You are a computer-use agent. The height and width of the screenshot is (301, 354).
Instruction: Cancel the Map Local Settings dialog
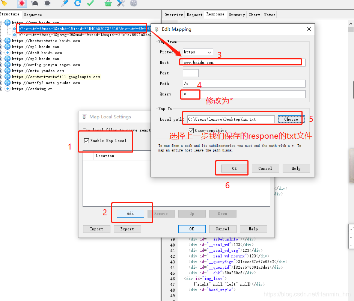[223, 229]
